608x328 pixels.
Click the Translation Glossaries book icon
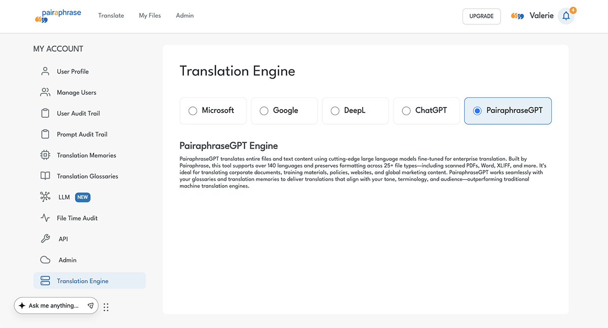click(x=45, y=176)
